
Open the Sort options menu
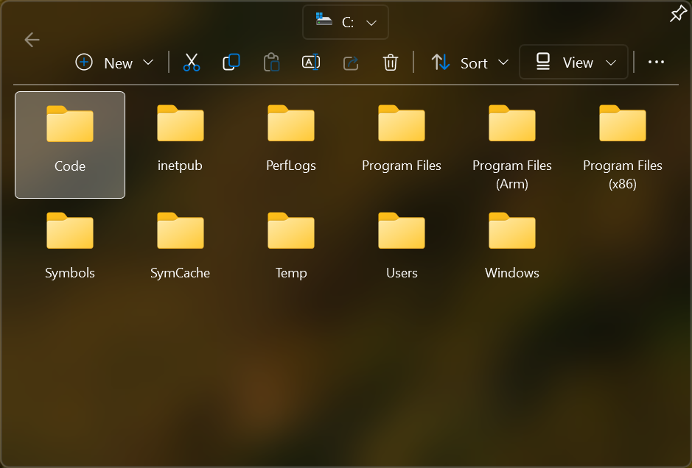[469, 63]
